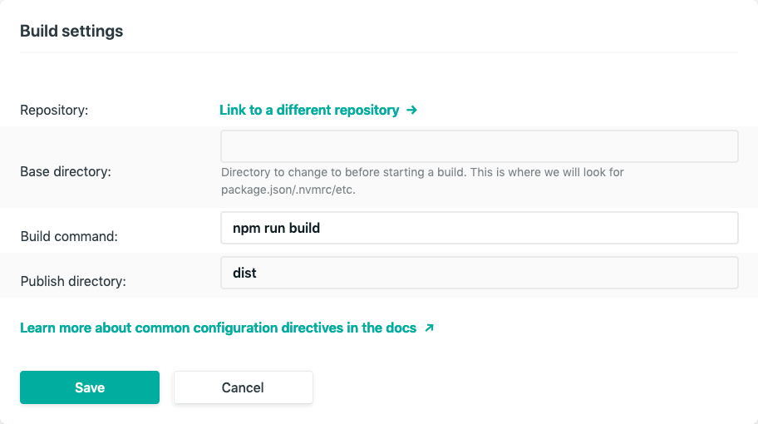The width and height of the screenshot is (758, 424).
Task: Click the Base directory: label
Action: (66, 171)
